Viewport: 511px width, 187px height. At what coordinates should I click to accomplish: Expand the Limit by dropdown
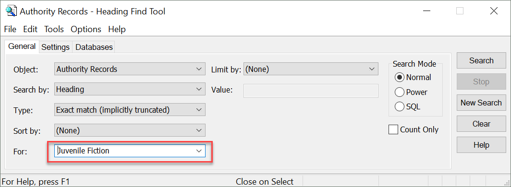[311, 69]
